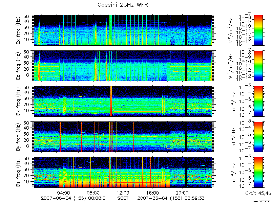Select the "Ez freq (Hz)" axis label
This screenshot has width=271, height=203.
[18, 66]
